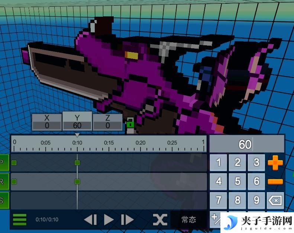The height and width of the screenshot is (233, 294).
Task: Click the 0:05 mark on the timeline ruler
Action: point(46,143)
